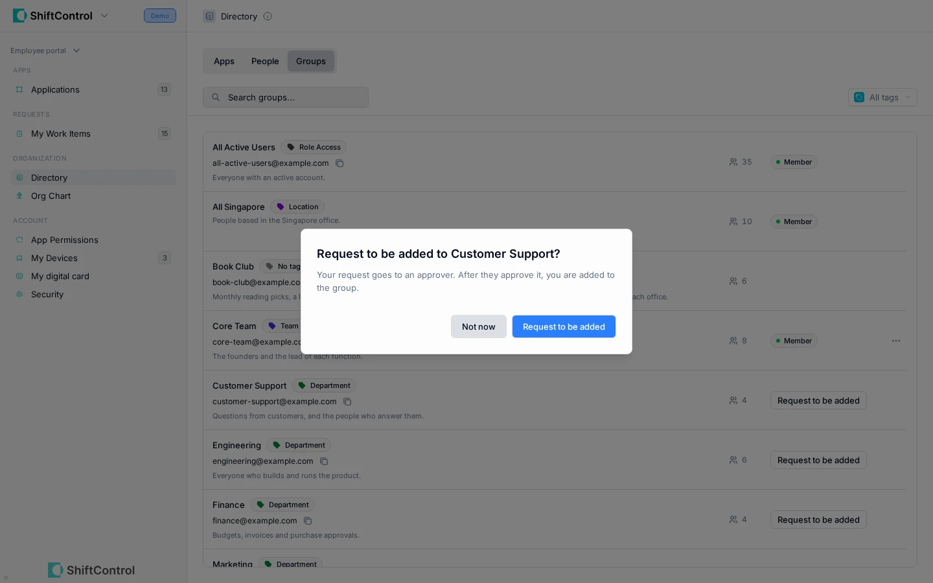Click the Demo badge
Image resolution: width=933 pixels, height=583 pixels.
click(160, 16)
